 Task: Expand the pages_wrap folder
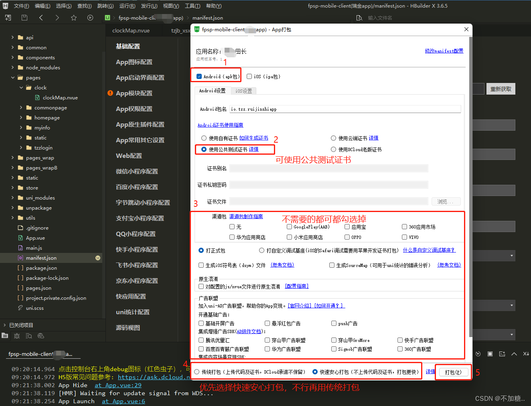pos(12,158)
